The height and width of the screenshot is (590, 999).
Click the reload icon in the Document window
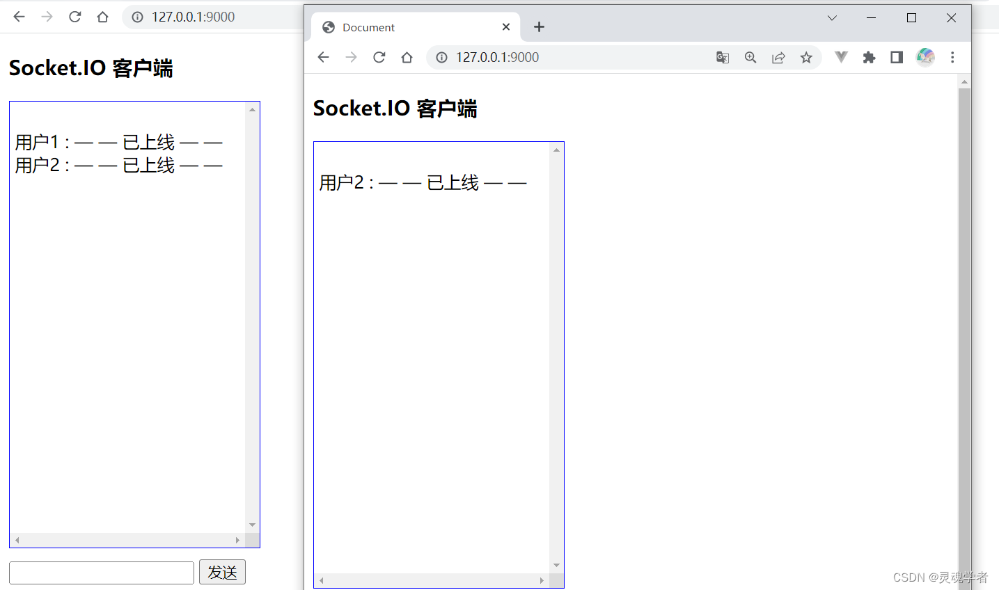[x=379, y=57]
